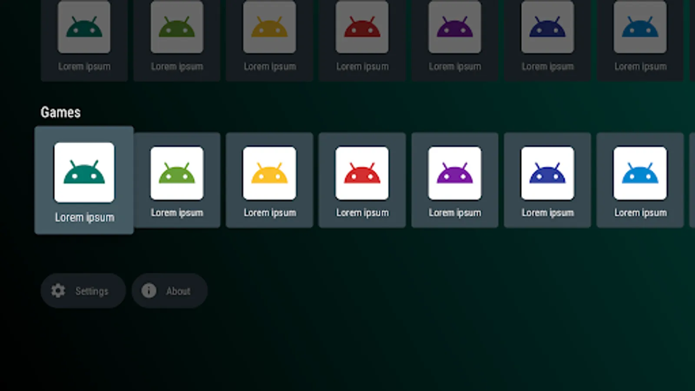
Task: Click Lorem ipsum label under light blue Games app
Action: click(640, 212)
